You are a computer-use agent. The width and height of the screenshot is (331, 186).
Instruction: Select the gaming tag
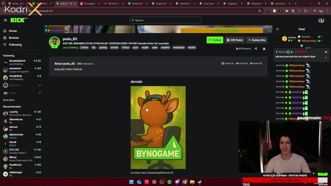(x=103, y=48)
